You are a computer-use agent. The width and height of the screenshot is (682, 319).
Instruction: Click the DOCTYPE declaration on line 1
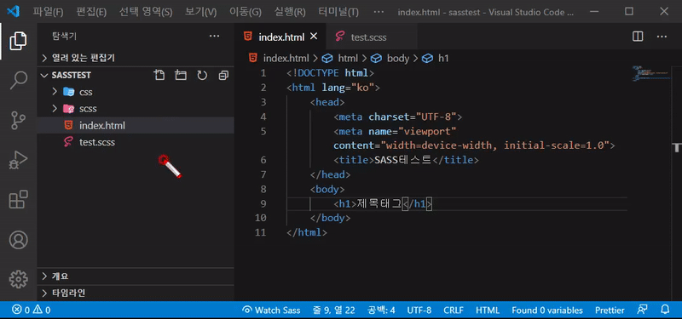[330, 73]
